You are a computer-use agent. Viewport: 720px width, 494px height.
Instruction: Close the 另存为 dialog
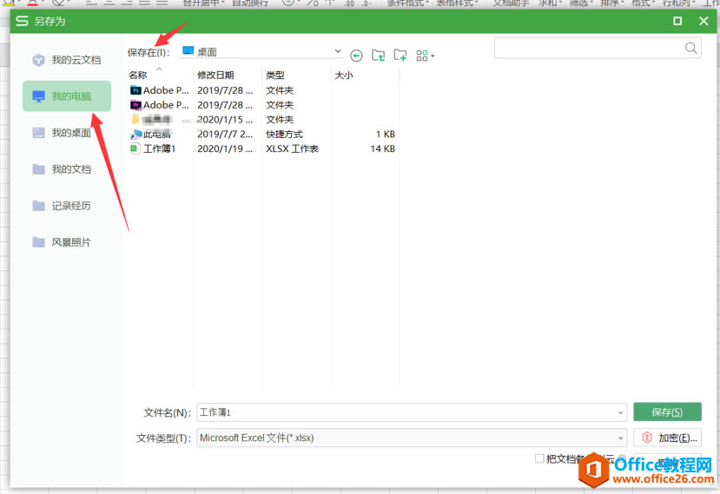tap(703, 21)
